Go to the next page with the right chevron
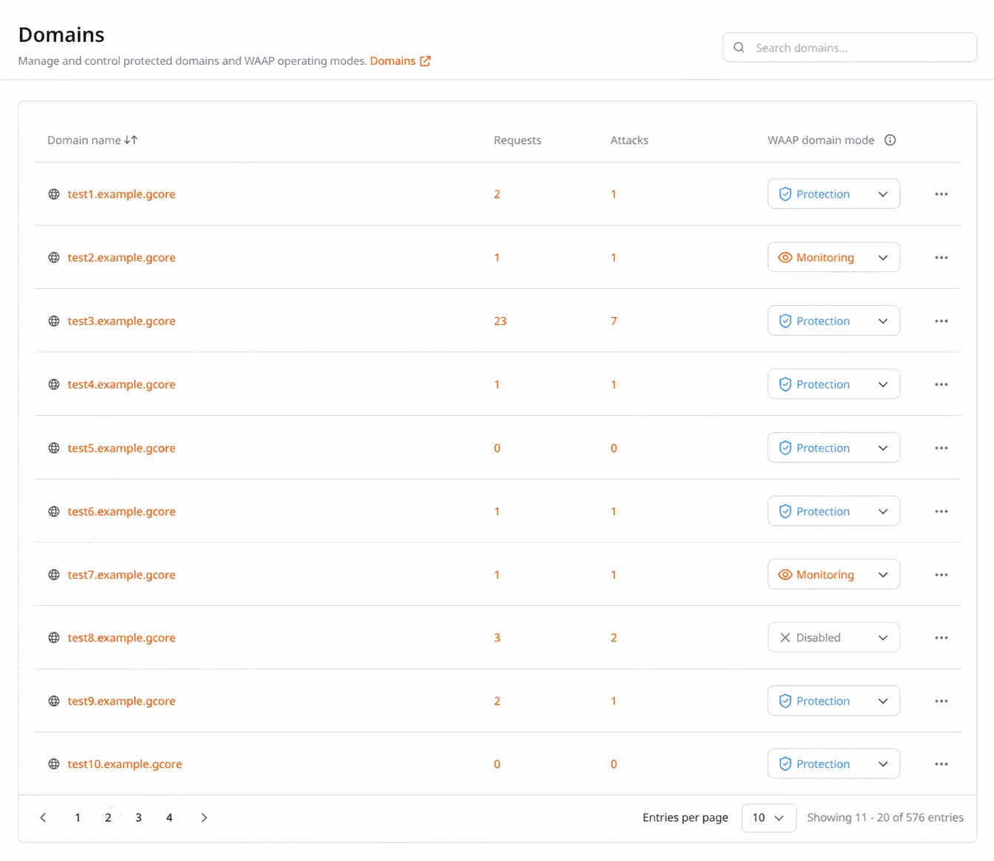This screenshot has width=994, height=861. click(x=204, y=818)
